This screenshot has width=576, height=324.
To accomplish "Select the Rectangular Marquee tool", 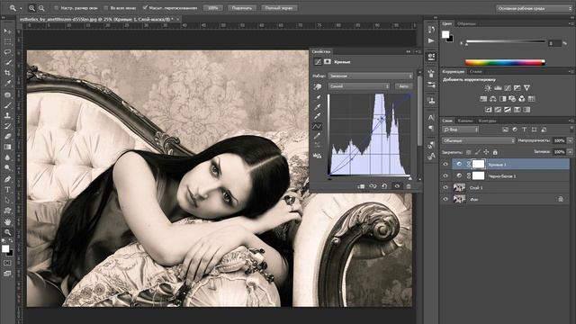I will [x=7, y=42].
